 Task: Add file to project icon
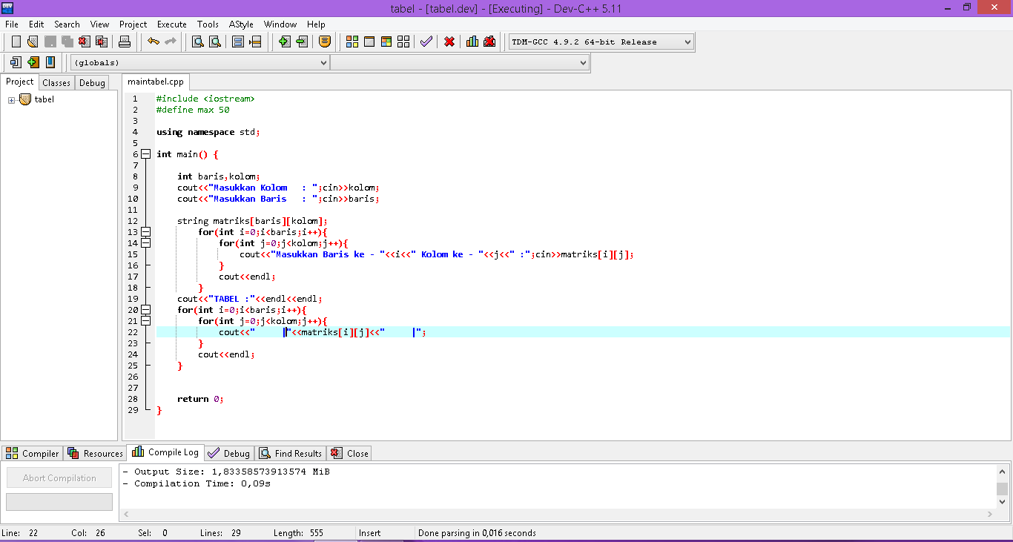point(284,42)
